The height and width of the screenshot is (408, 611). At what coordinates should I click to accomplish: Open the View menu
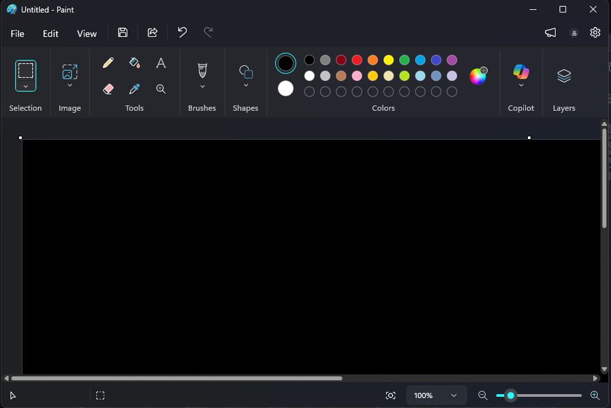pyautogui.click(x=86, y=33)
